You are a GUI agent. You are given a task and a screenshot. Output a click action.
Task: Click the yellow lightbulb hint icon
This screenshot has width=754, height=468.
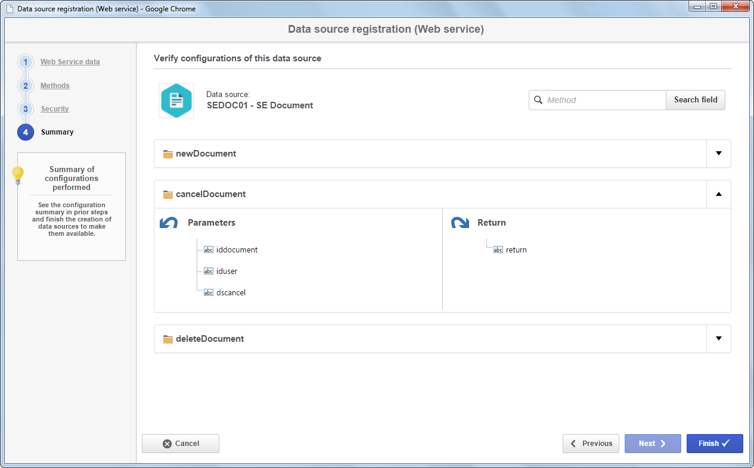pos(18,176)
